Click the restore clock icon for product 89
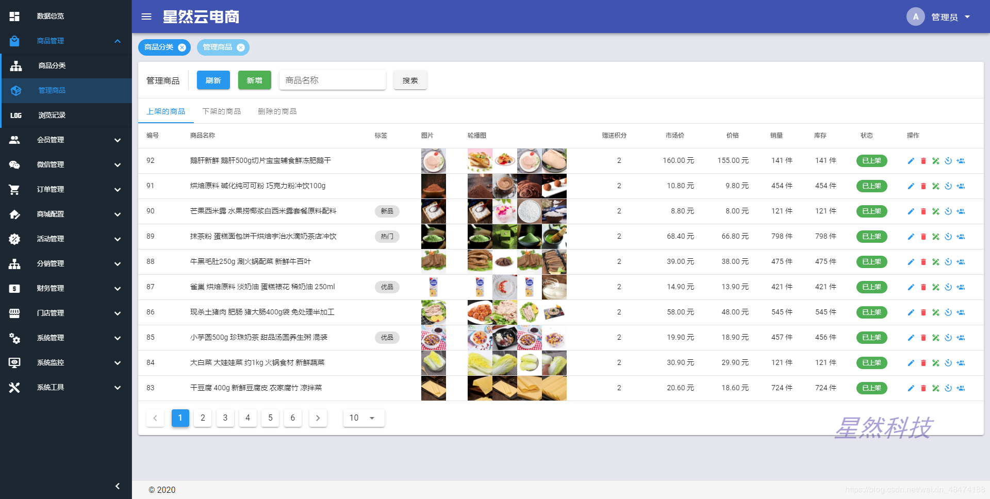The width and height of the screenshot is (990, 499). click(948, 237)
